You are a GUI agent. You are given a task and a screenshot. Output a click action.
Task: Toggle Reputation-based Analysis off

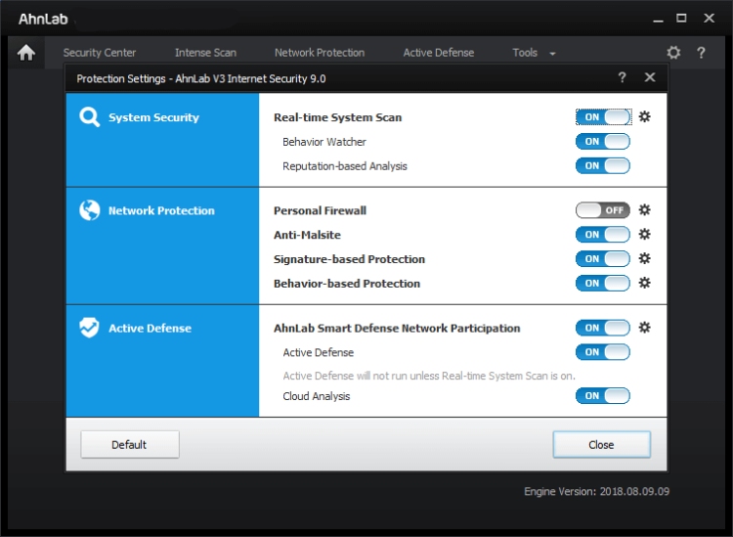point(603,165)
